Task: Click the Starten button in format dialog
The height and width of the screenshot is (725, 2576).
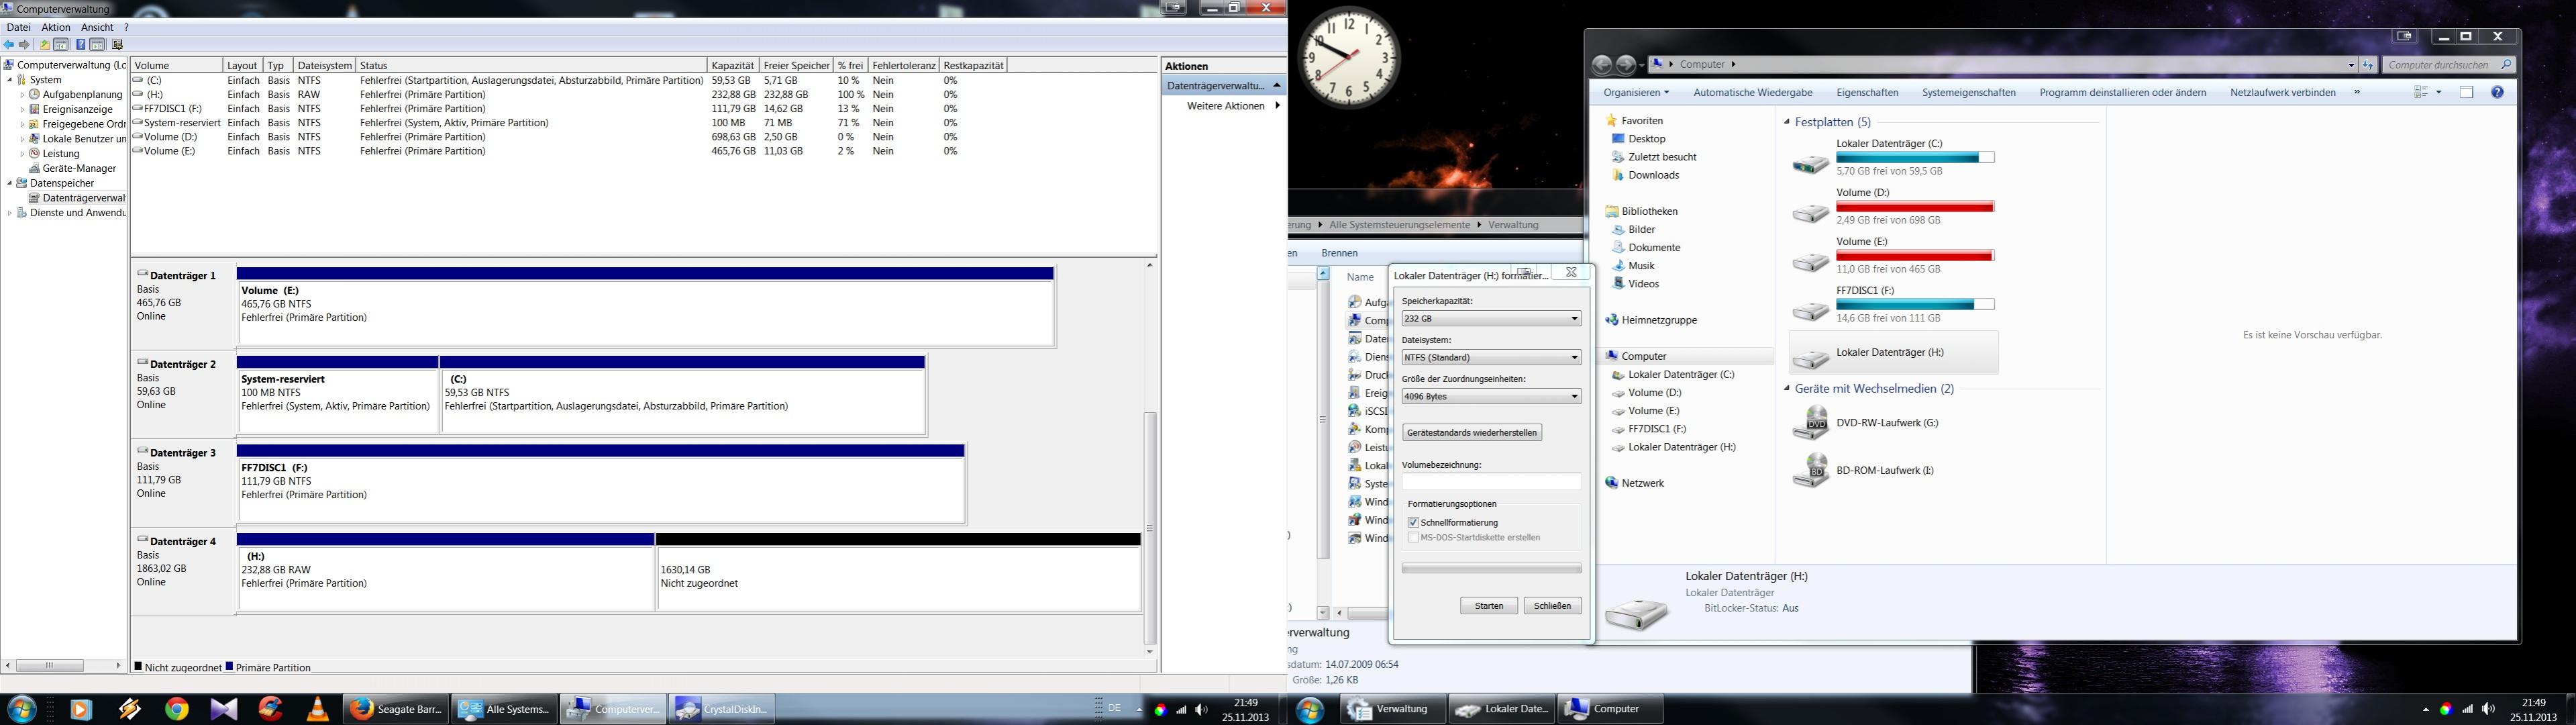Action: (1488, 605)
